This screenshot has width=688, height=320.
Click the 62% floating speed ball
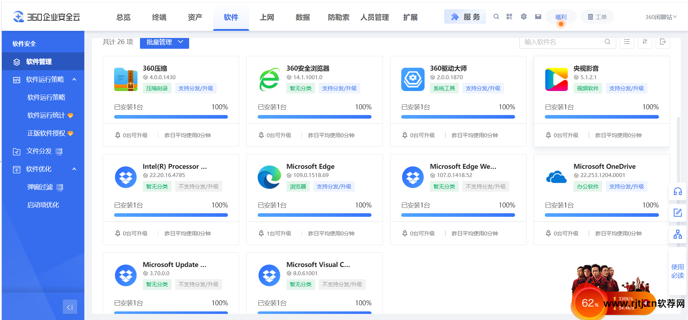[589, 303]
